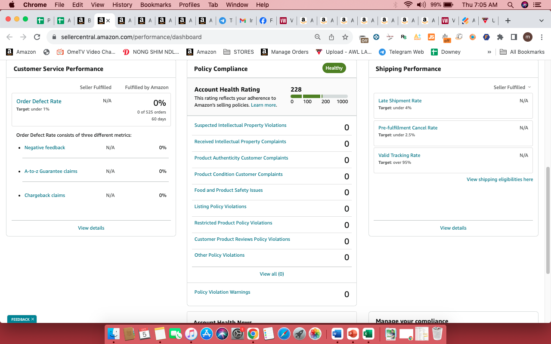Viewport: 551px width, 344px height.
Task: Open App Store from the dock
Action: tap(207, 334)
